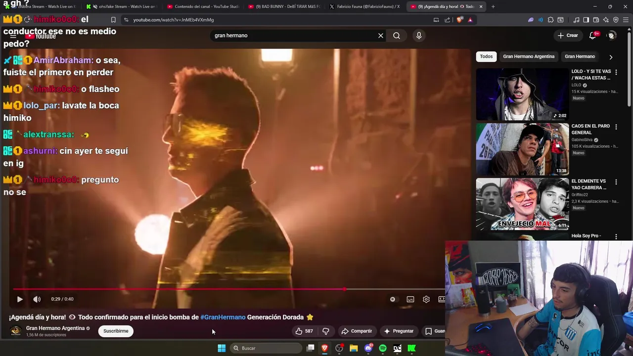Viewport: 633px width, 356px height.
Task: Open the Brave hamburger main menu
Action: [x=626, y=20]
